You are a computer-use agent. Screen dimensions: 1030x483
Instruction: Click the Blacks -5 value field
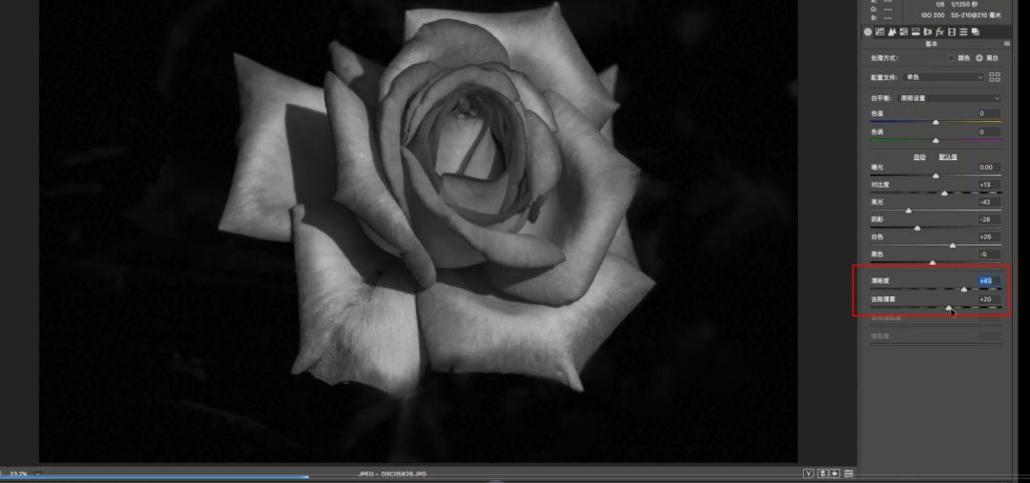[989, 254]
